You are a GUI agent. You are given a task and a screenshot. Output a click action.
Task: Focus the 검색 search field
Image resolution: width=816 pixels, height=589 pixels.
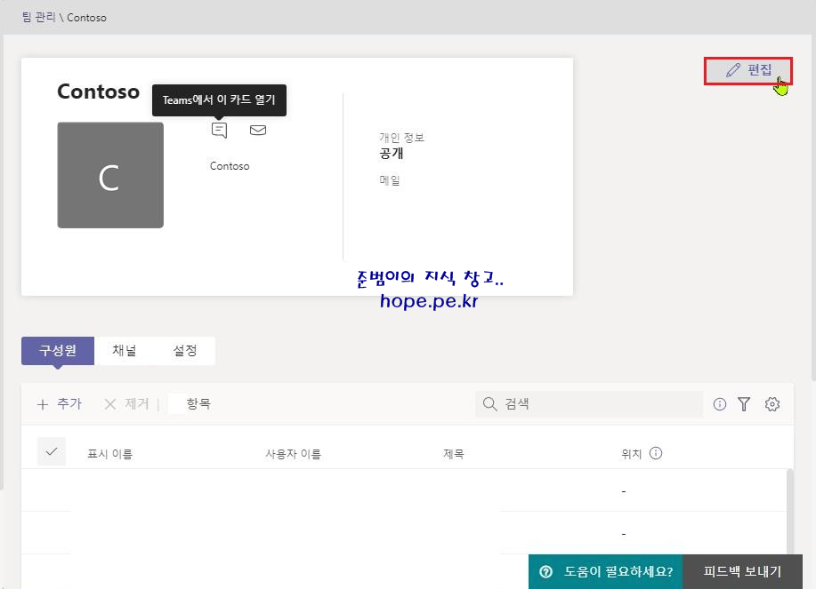click(x=588, y=404)
